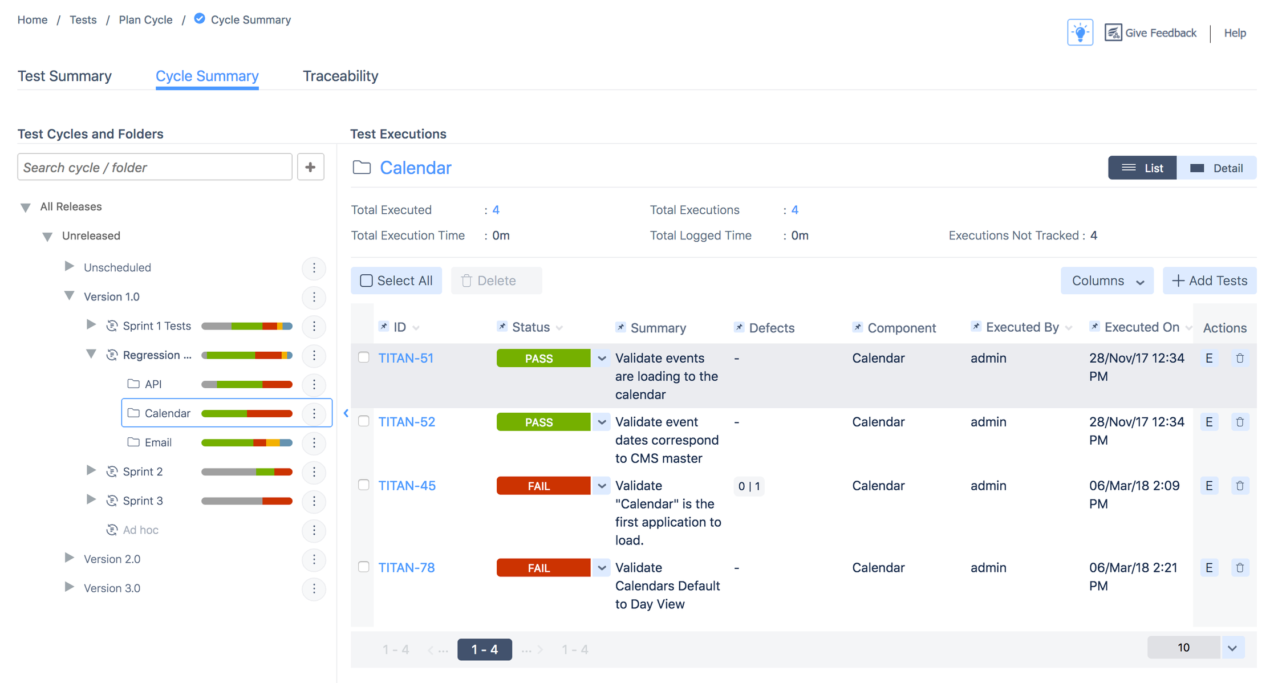The width and height of the screenshot is (1274, 683).
Task: Select the checkbox for TITAN-45
Action: coord(363,485)
